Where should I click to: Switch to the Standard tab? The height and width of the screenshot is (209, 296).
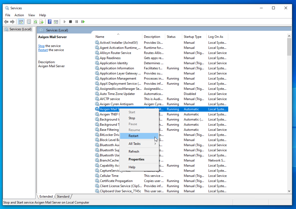coord(63,197)
